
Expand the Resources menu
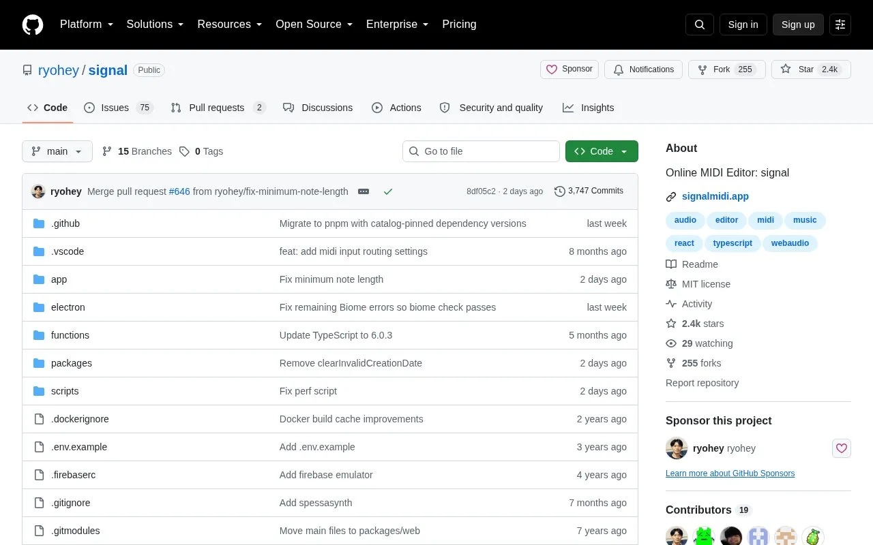230,25
